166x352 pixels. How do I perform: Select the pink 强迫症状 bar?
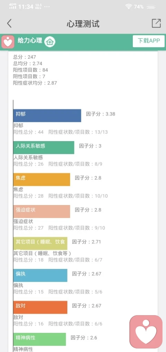[x=41, y=211]
